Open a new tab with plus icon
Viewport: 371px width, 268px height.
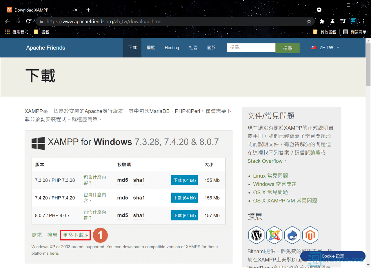pos(88,10)
